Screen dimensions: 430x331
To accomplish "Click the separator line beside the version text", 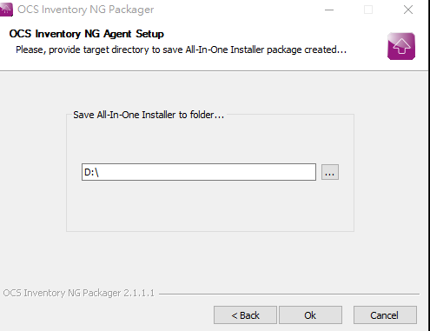I will [x=289, y=294].
